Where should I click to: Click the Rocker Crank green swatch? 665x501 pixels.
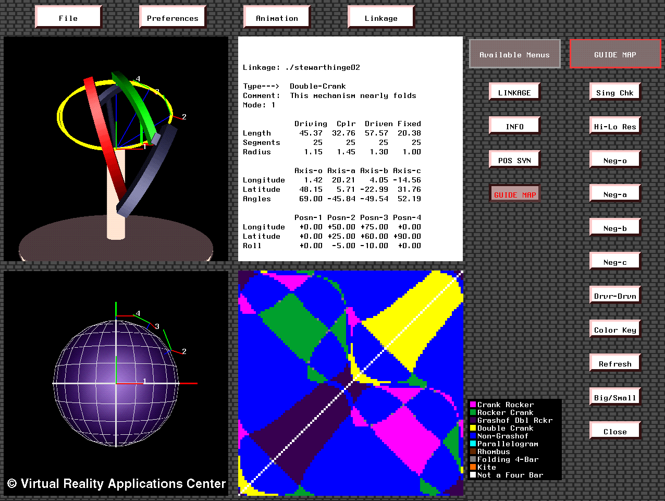click(x=473, y=412)
